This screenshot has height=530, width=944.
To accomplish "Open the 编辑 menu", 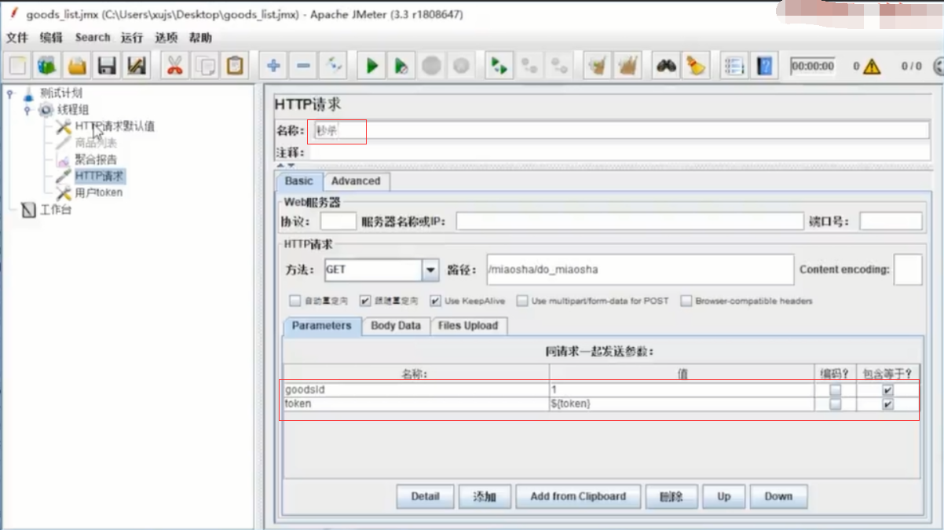I will 51,37.
